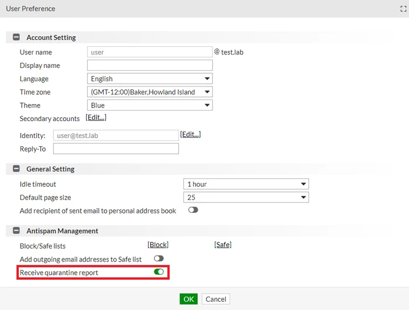
Task: Click the OK button
Action: 188,299
